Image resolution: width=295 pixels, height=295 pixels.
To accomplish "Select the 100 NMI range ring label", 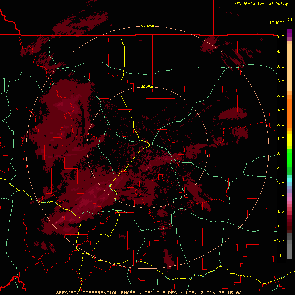I will pos(147,26).
